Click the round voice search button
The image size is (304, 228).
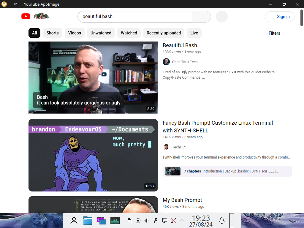[x=221, y=17]
